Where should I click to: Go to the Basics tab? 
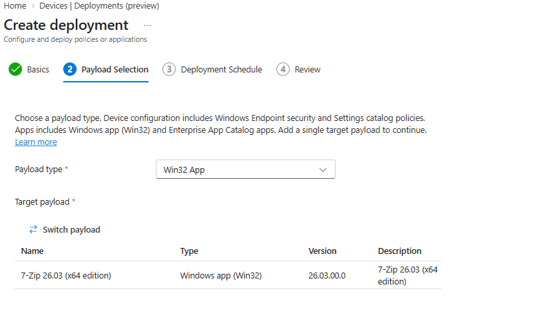38,70
